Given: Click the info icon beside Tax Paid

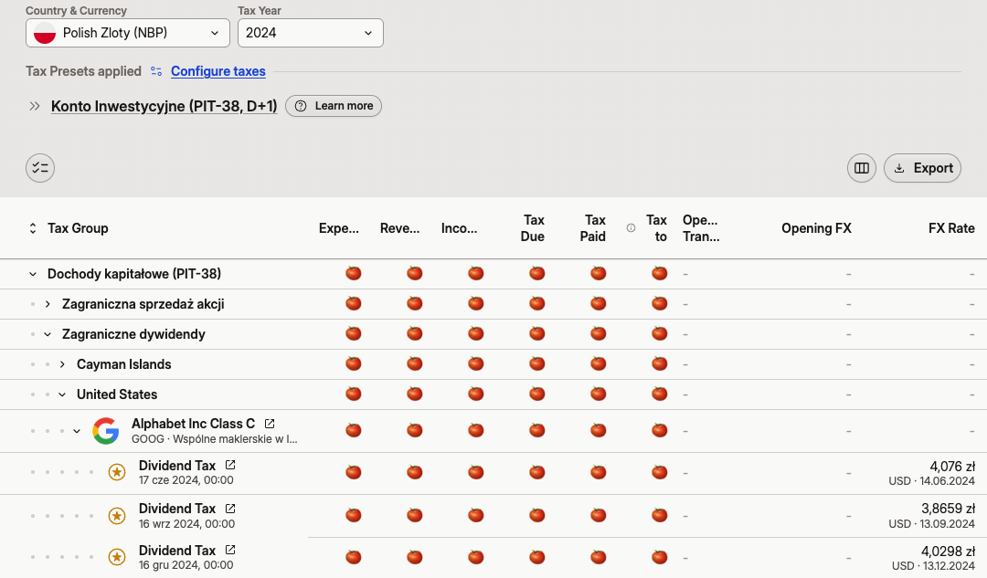Looking at the screenshot, I should point(631,228).
